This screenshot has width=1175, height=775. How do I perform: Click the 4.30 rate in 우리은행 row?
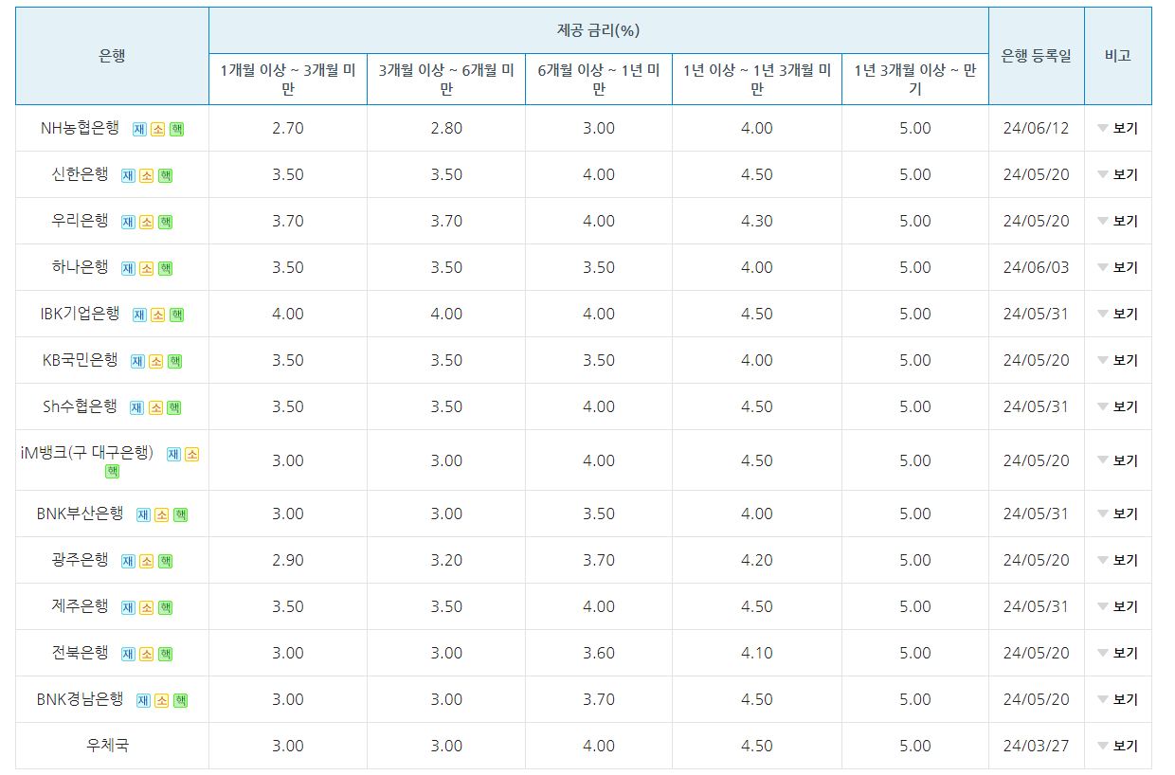click(757, 221)
